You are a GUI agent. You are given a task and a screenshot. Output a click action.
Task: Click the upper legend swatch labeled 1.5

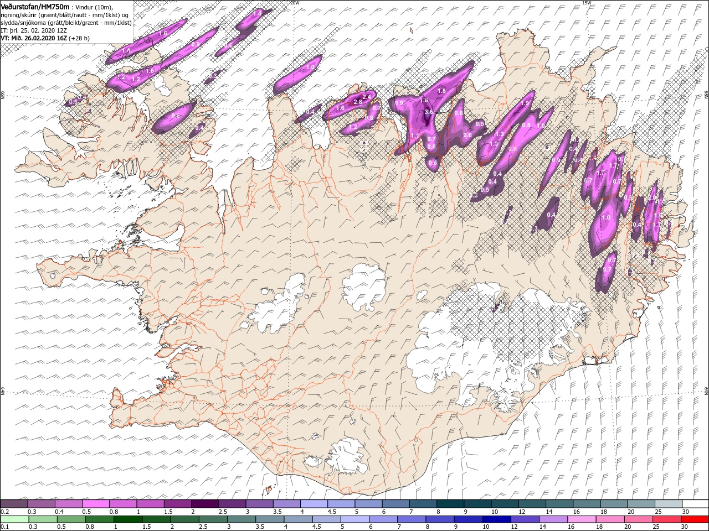(x=177, y=503)
